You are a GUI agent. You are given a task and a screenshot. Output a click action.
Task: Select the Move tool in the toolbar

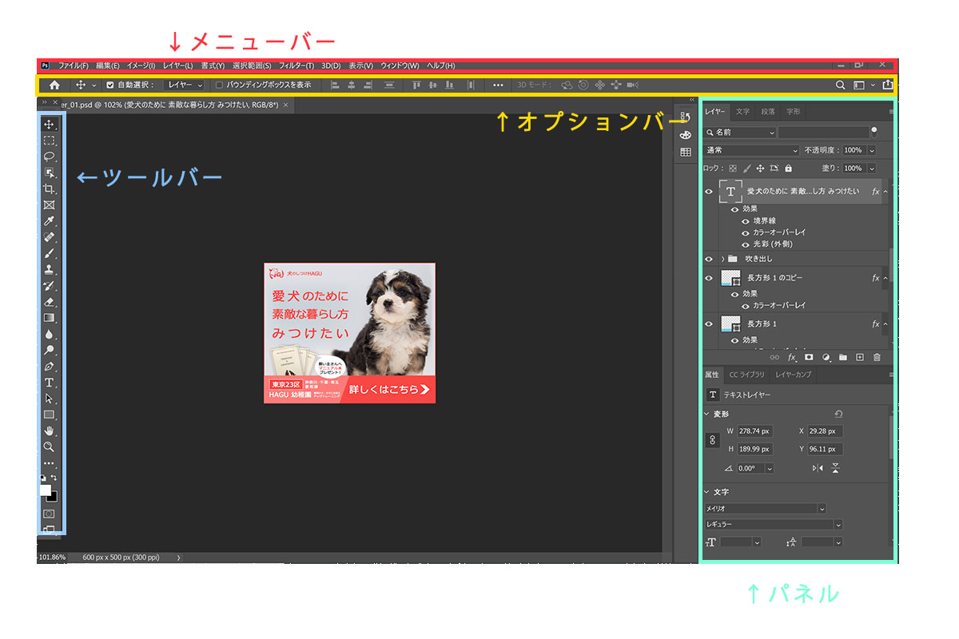(x=49, y=125)
